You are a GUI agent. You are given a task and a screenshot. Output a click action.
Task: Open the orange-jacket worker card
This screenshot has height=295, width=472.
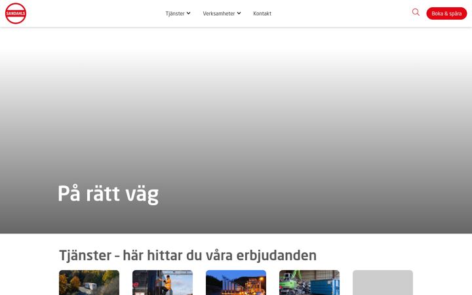coord(163,283)
